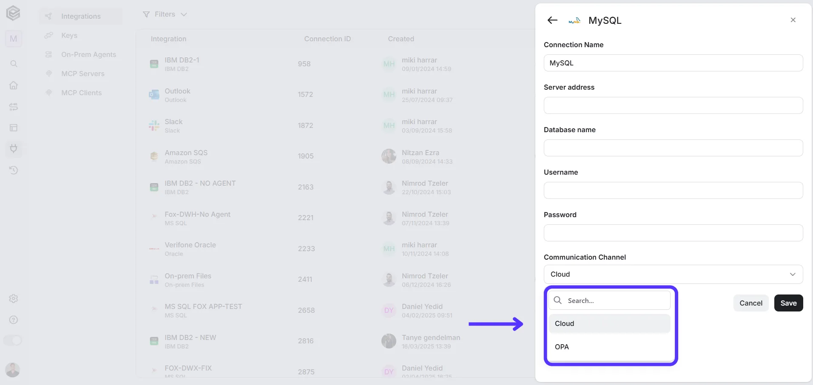Click the app logo at top left
Viewport: 813px width, 385px height.
[x=13, y=13]
